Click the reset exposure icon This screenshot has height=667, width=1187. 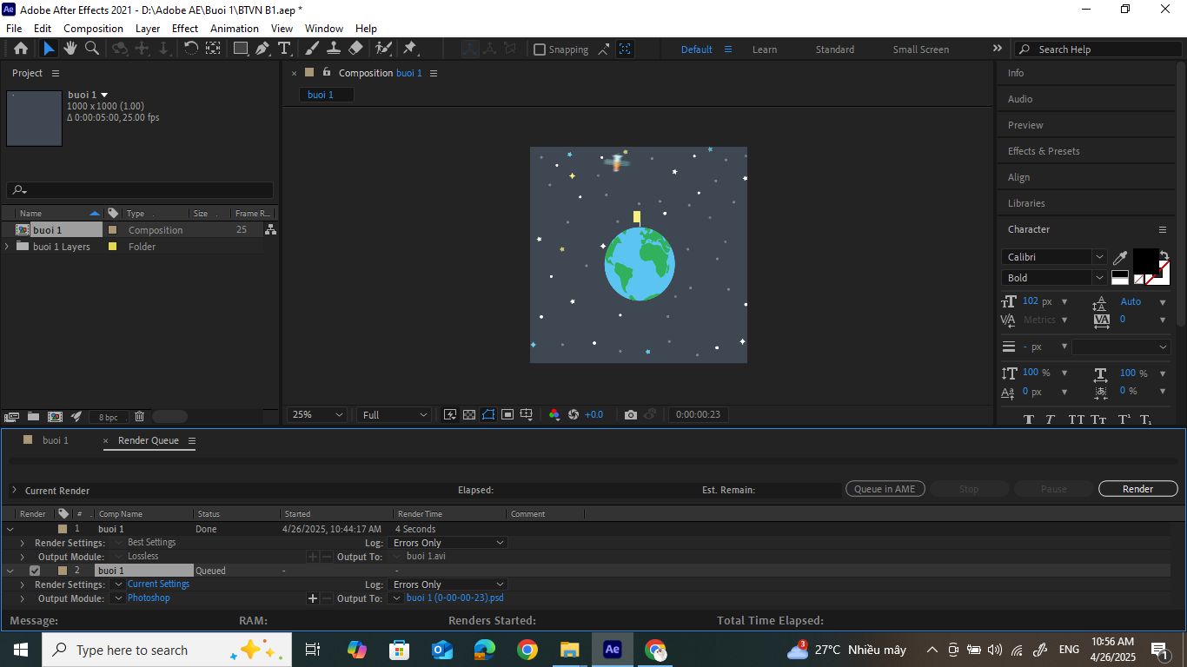click(x=574, y=415)
